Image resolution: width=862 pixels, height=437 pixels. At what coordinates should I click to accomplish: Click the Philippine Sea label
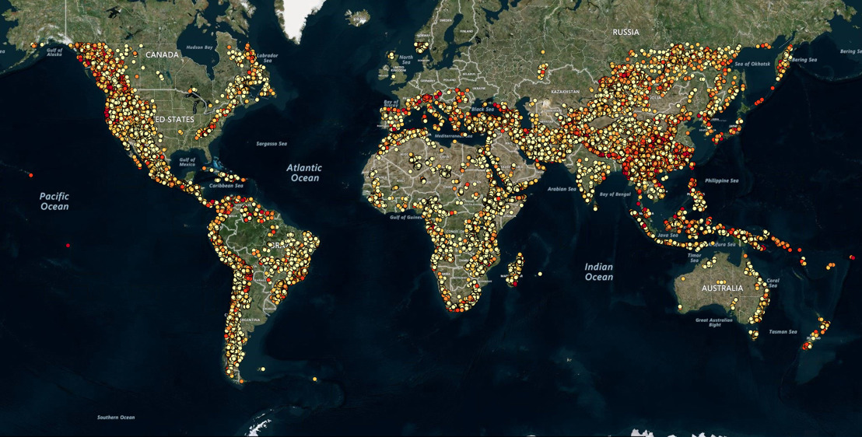tap(721, 180)
